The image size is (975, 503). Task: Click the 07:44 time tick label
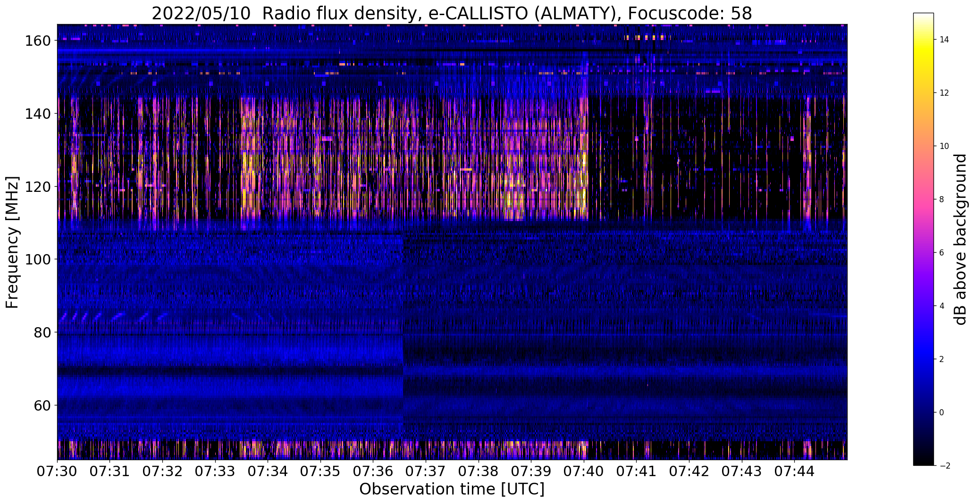794,471
